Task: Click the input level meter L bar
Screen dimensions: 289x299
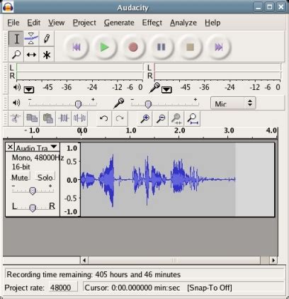Action: point(217,68)
